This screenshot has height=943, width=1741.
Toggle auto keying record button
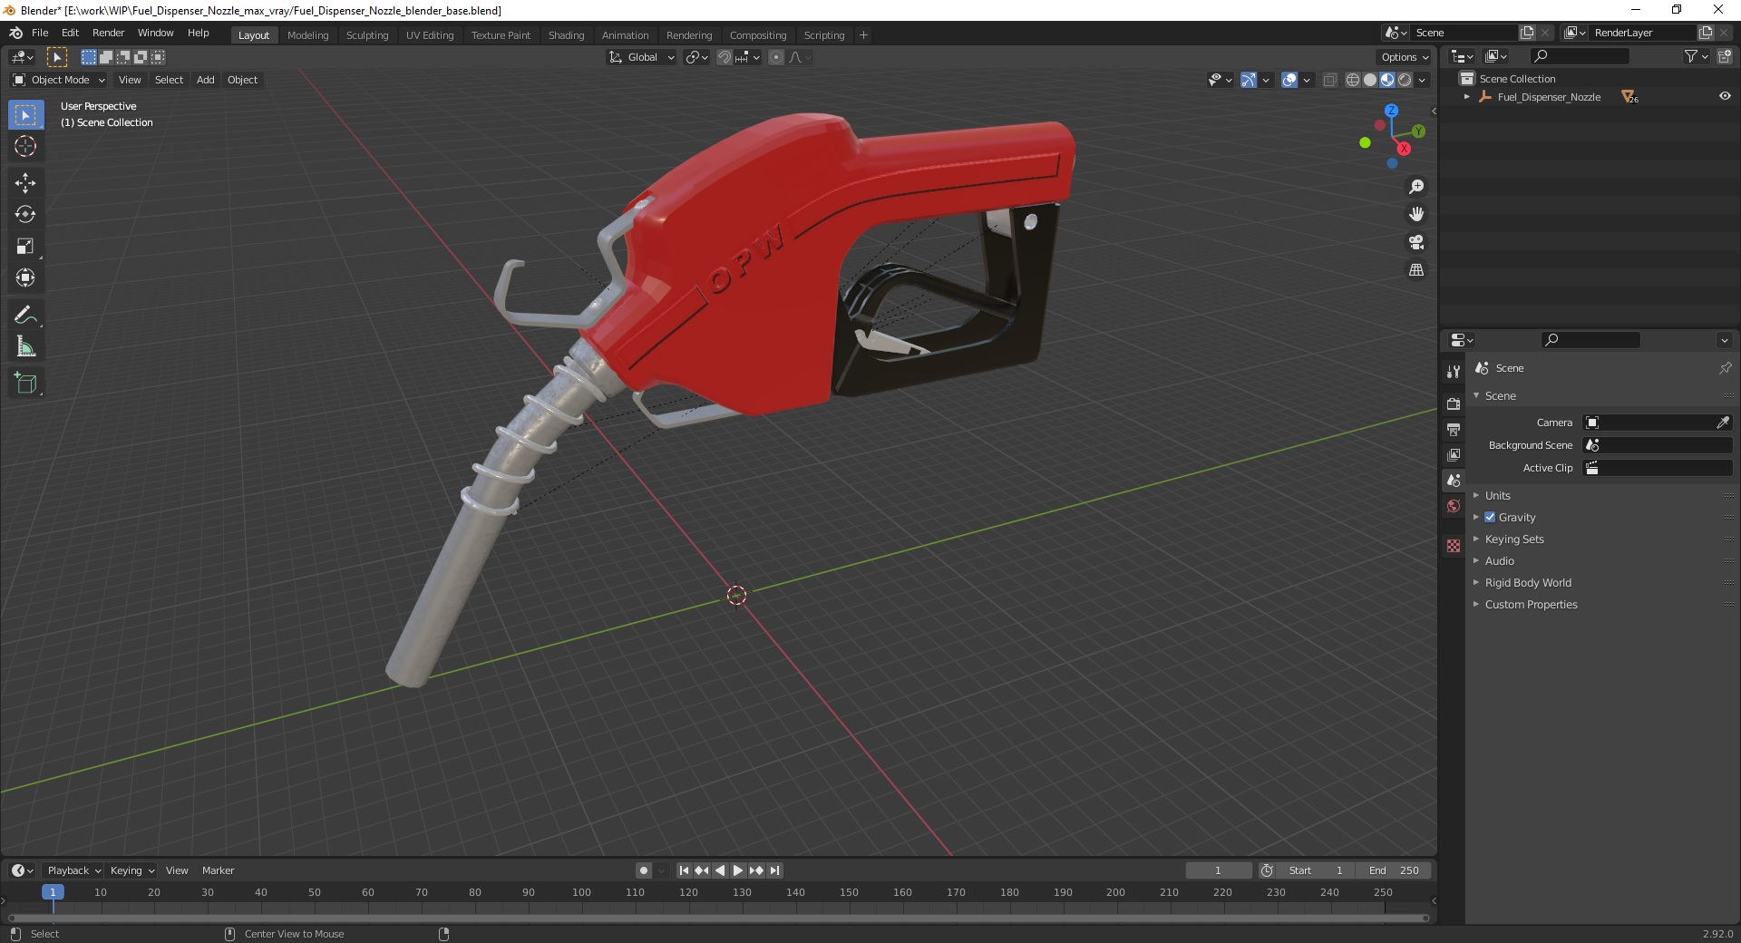pos(644,870)
